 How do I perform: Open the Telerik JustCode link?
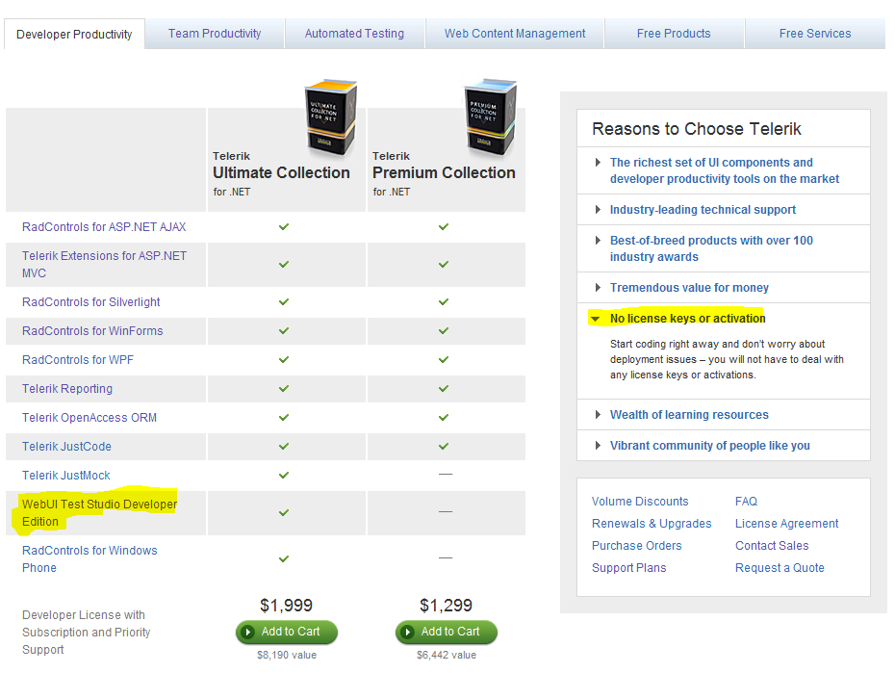(66, 447)
